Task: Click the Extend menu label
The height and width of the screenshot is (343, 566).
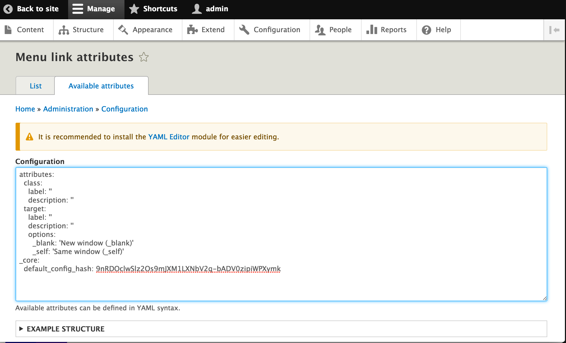Action: [213, 29]
